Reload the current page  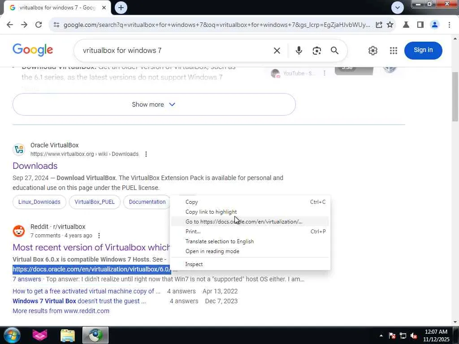click(x=39, y=25)
